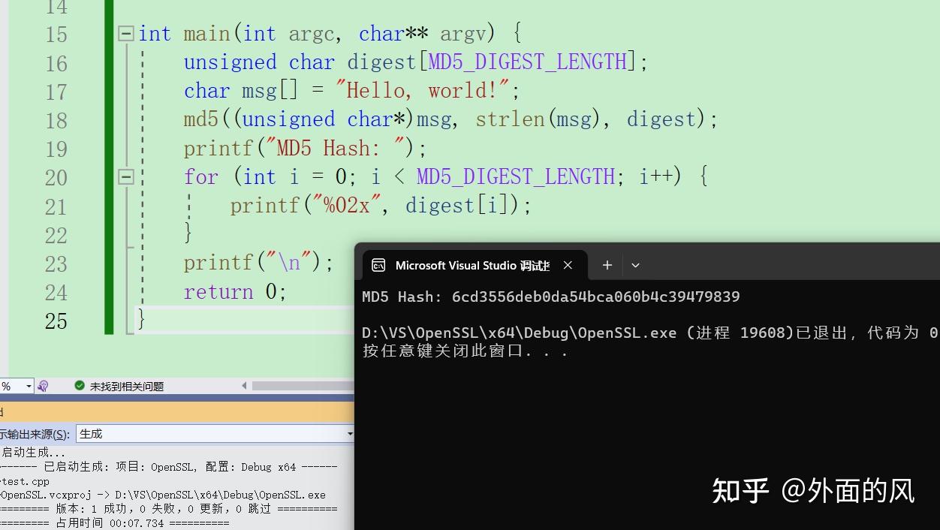Click the editor horizontal scrollbar left arrow
940x530 pixels.
[244, 386]
